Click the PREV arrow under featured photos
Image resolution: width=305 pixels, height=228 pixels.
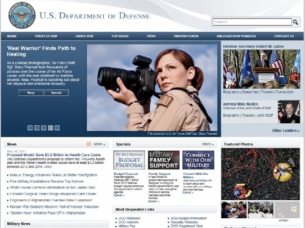pos(283,221)
